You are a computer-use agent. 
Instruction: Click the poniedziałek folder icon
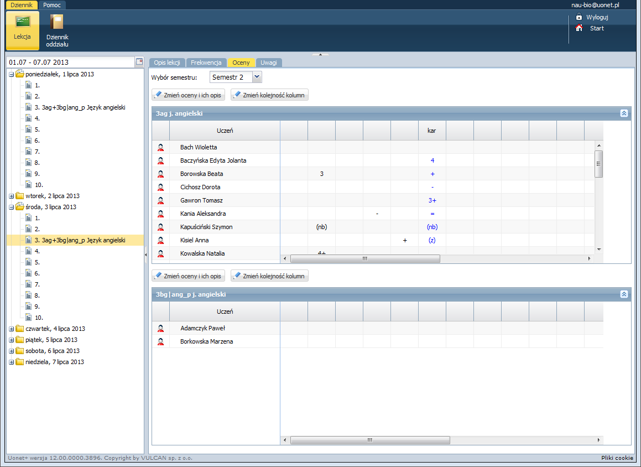pyautogui.click(x=19, y=74)
